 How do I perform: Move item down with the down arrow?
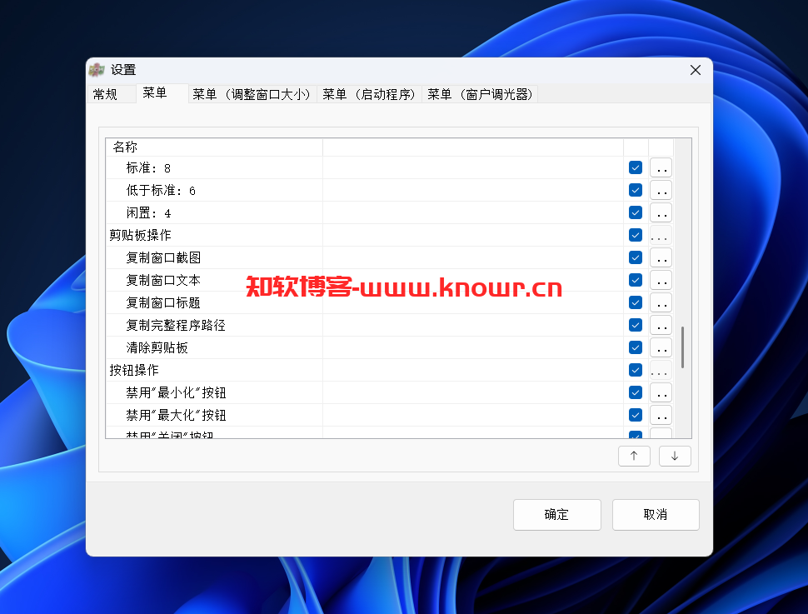[x=675, y=456]
